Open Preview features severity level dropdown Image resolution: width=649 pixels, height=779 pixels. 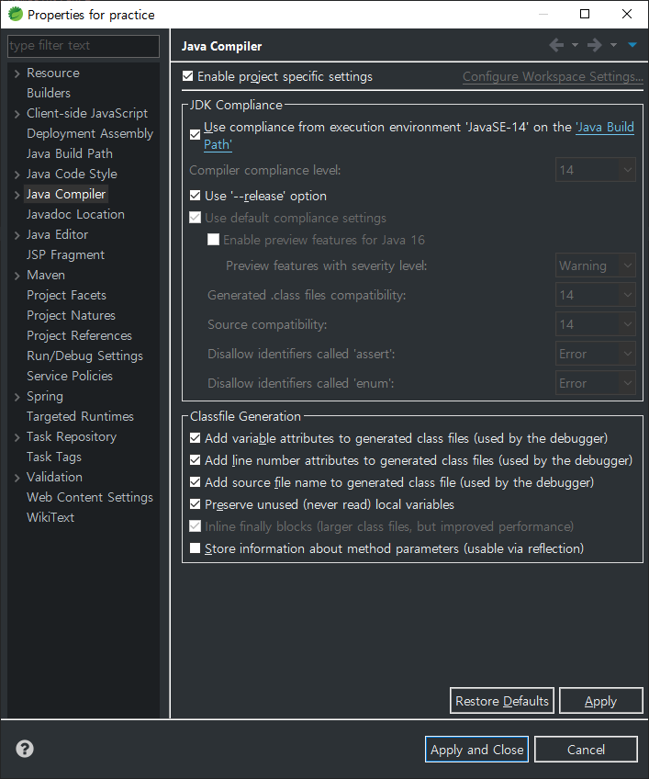click(x=596, y=265)
